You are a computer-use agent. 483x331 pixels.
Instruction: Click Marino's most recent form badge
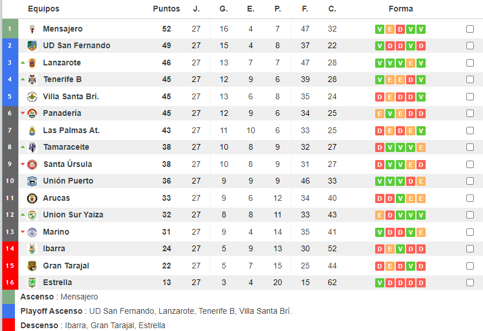click(x=421, y=232)
